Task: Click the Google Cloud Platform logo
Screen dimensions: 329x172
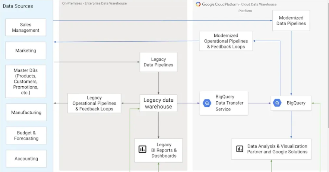Action: [199, 4]
